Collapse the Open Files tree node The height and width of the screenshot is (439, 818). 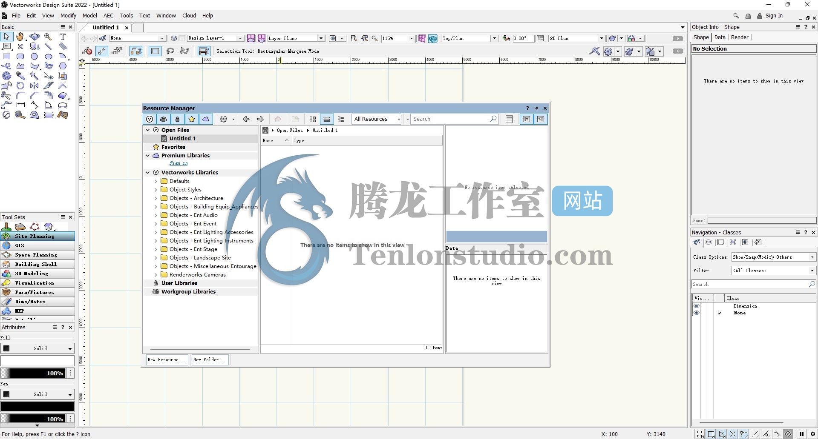(148, 130)
